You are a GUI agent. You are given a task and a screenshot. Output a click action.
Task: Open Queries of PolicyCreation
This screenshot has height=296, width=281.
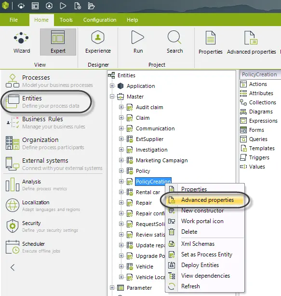(x=254, y=139)
